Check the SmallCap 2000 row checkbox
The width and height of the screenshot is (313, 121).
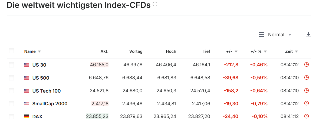11,103
